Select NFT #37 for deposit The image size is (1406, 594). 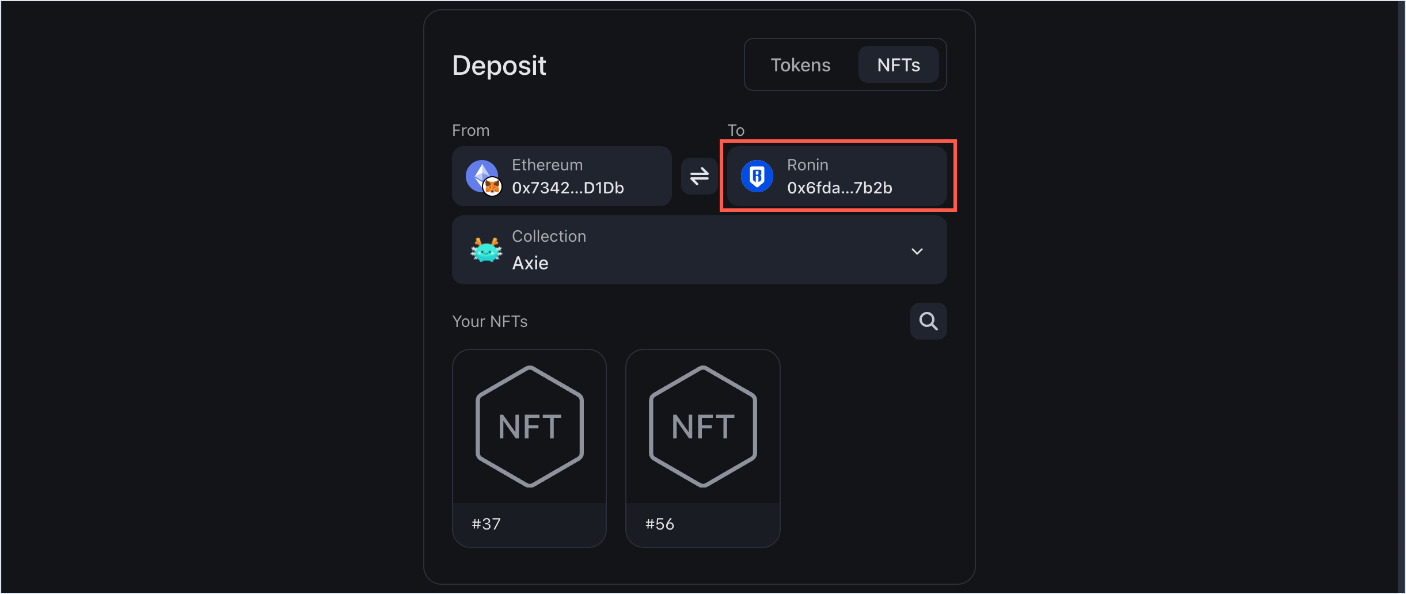click(529, 447)
